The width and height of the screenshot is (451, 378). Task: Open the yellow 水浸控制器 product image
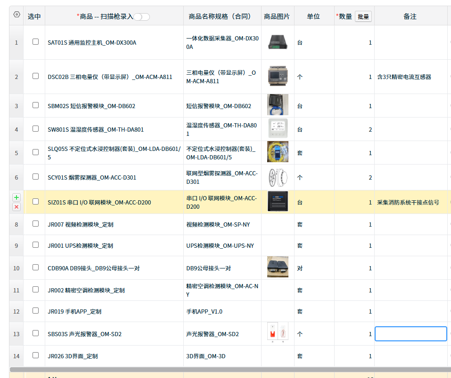[278, 152]
